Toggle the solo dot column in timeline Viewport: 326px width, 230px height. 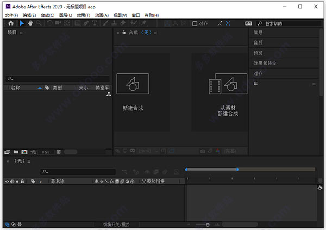click(17, 182)
